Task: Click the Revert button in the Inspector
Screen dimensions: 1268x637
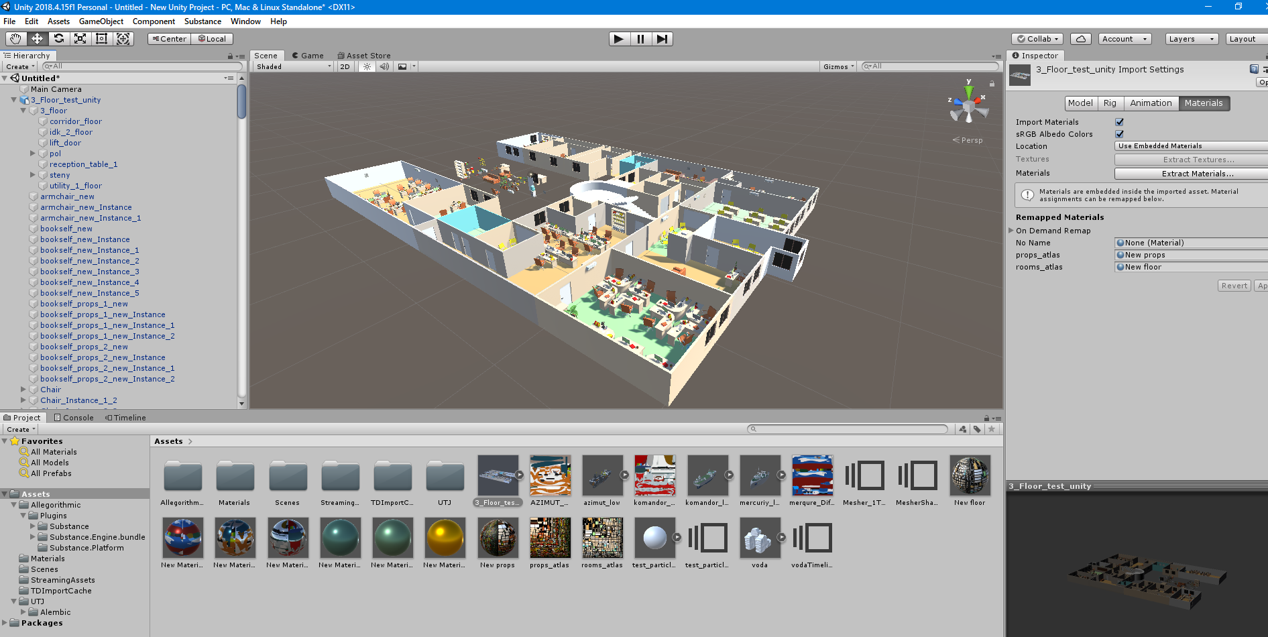Action: point(1234,285)
